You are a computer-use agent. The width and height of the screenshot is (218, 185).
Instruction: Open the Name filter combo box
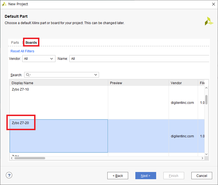point(139,59)
